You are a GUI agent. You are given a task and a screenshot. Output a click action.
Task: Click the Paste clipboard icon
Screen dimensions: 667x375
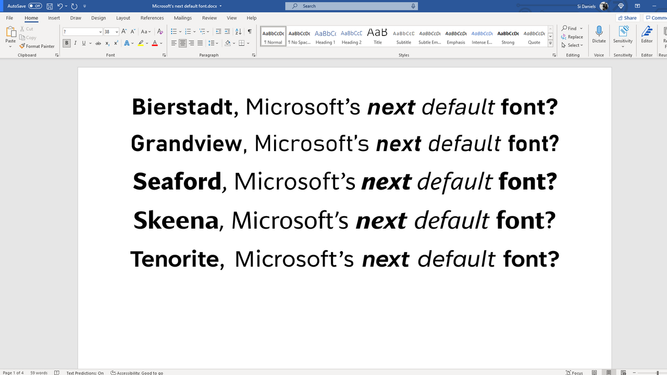pyautogui.click(x=10, y=32)
